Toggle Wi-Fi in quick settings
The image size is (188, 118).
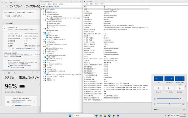[156, 79]
